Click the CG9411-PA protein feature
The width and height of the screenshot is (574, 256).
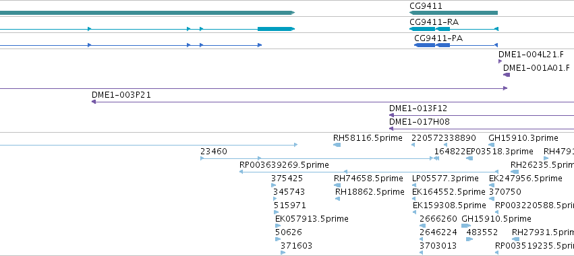click(456, 45)
